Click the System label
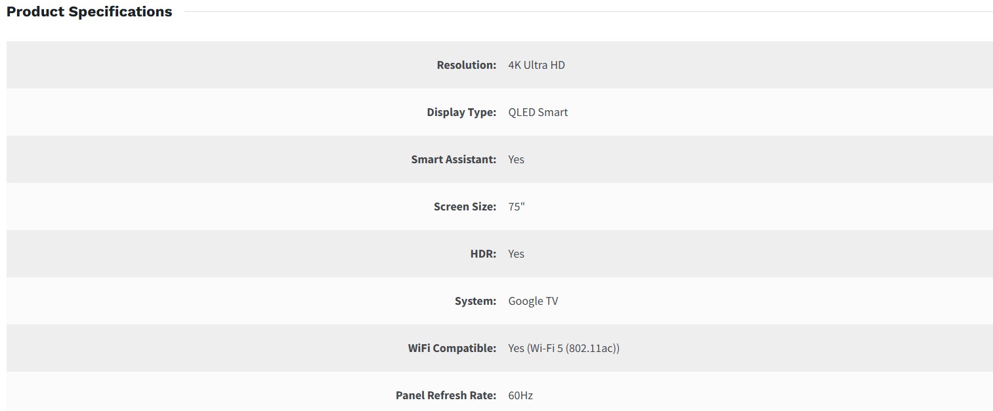 pos(475,301)
